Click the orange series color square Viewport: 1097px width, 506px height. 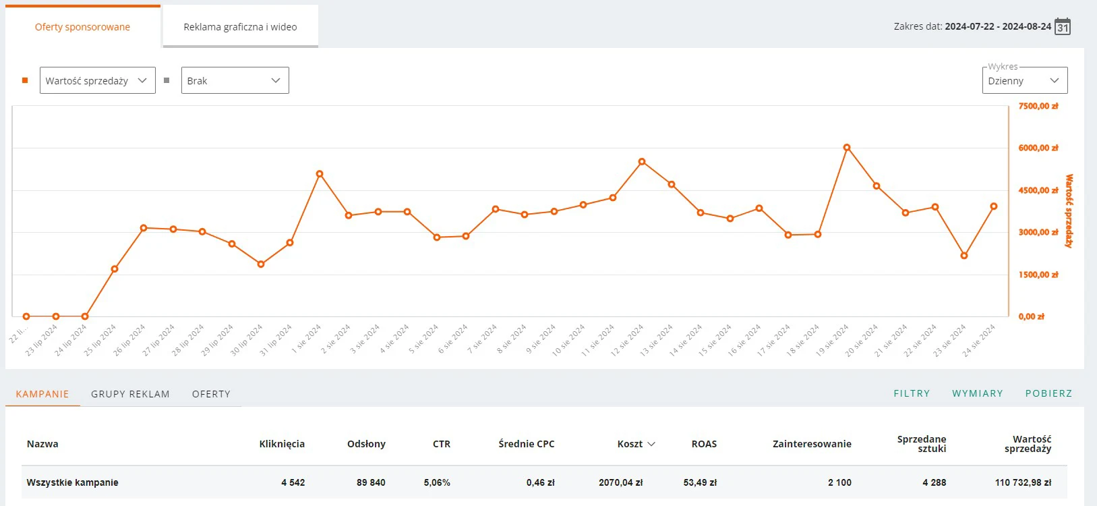tap(25, 80)
